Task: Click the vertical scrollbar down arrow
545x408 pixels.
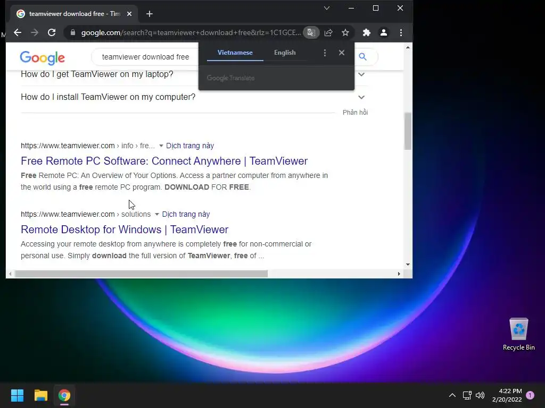Action: click(x=408, y=265)
